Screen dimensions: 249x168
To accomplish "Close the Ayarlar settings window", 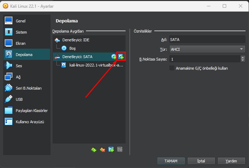I will coord(241,6).
